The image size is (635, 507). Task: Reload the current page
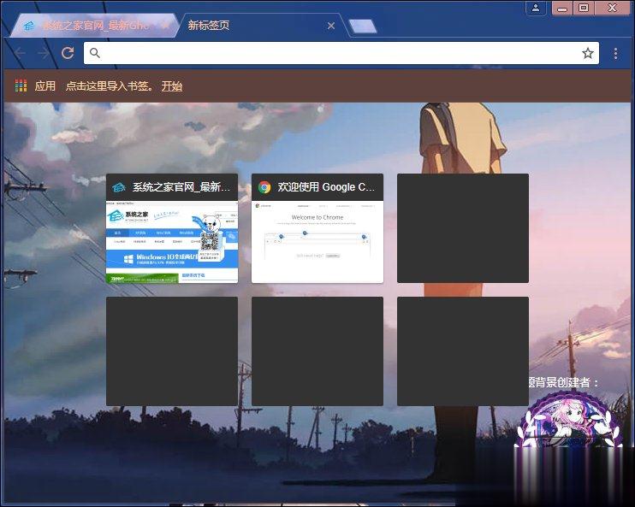pos(68,53)
